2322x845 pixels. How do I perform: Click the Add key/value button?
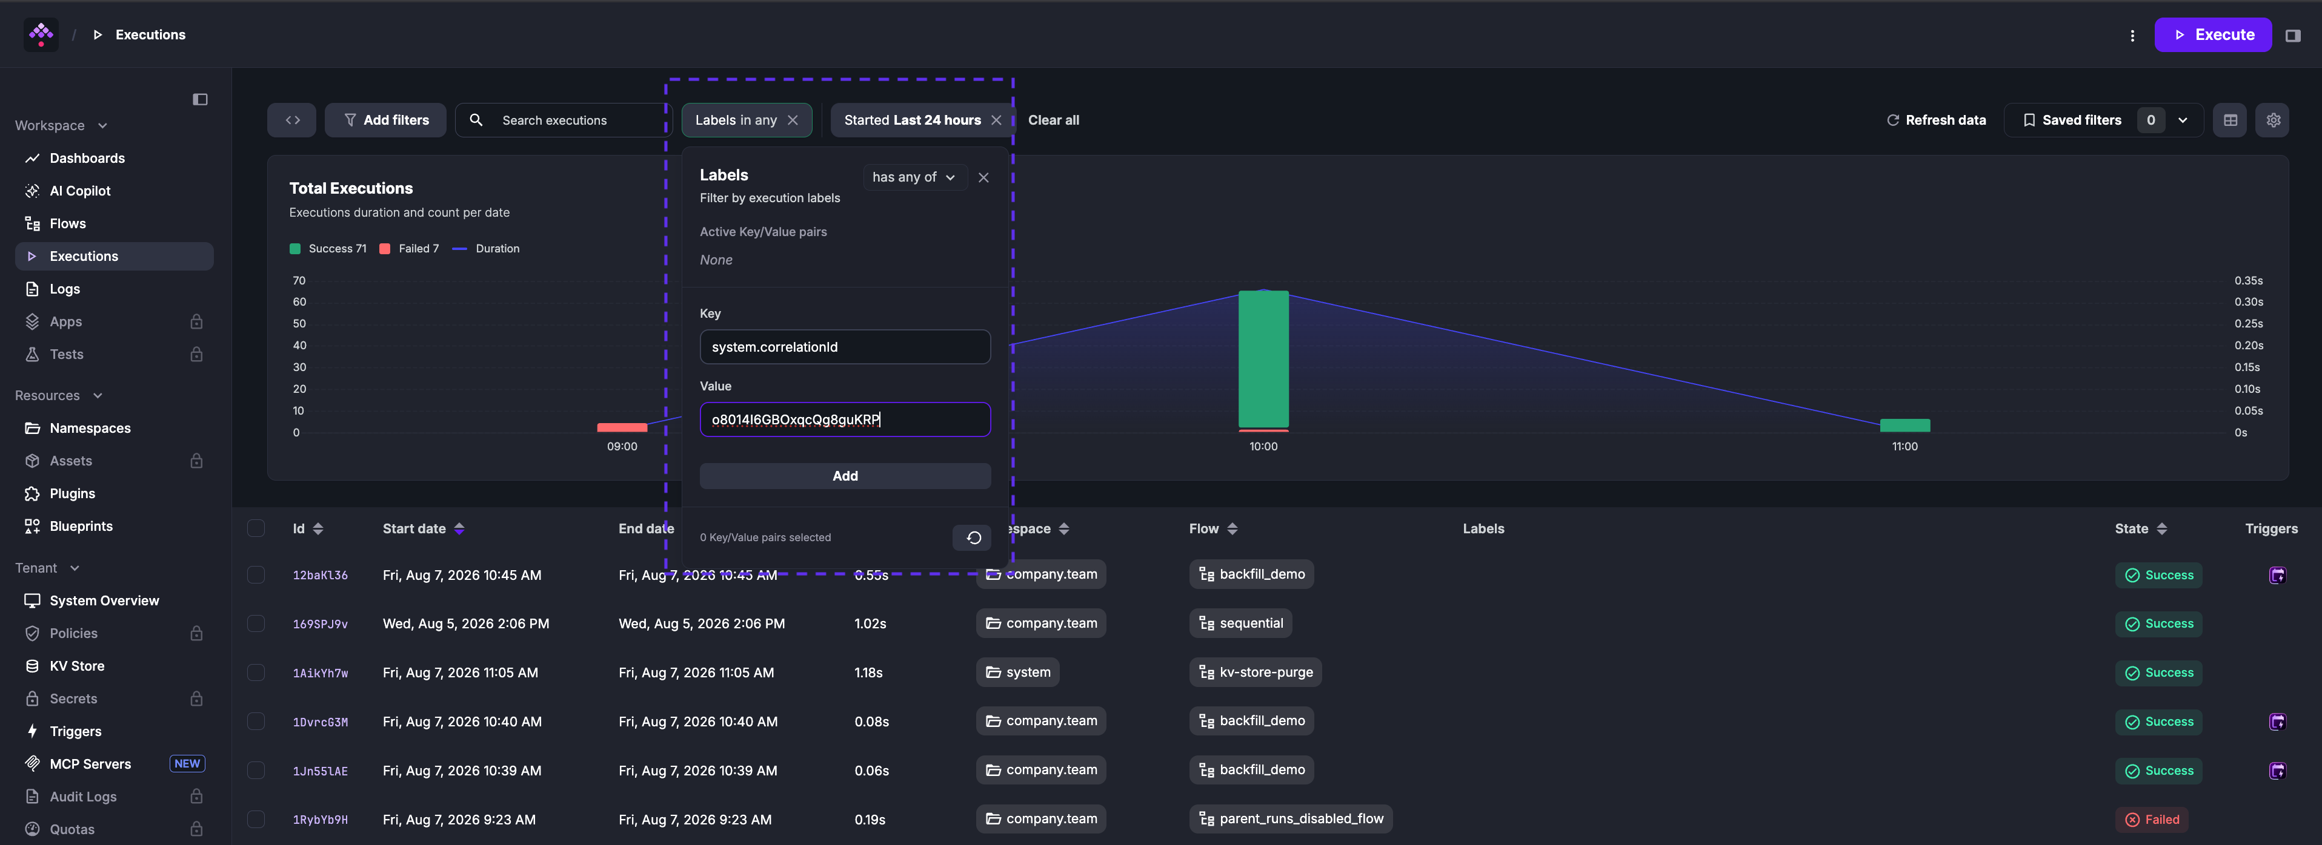845,476
